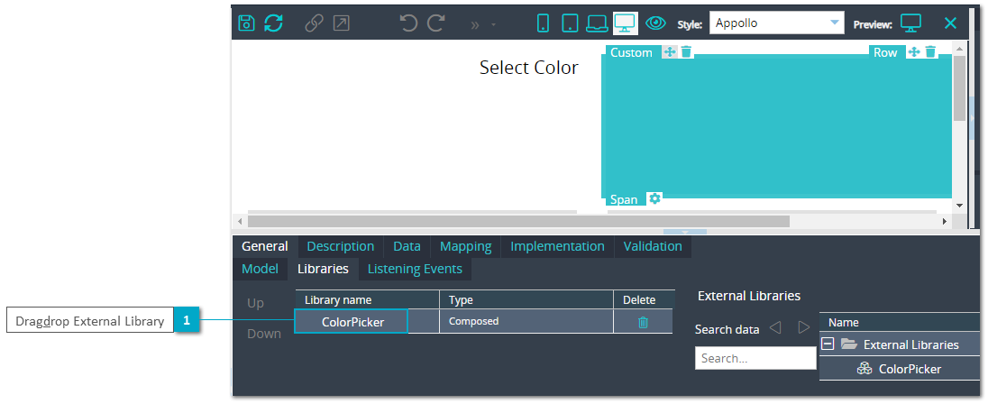
Task: Click the horizontal scrollbar left arrow
Action: (240, 221)
